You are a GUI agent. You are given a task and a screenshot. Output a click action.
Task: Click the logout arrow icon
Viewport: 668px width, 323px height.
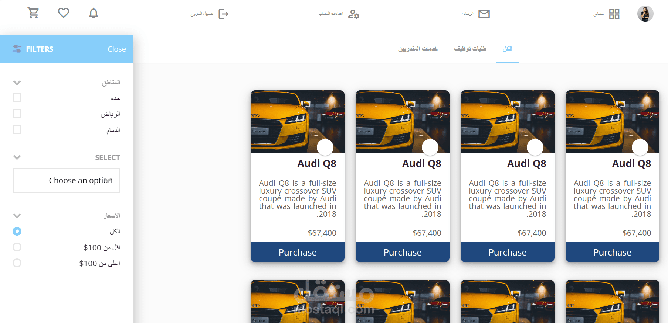point(224,14)
